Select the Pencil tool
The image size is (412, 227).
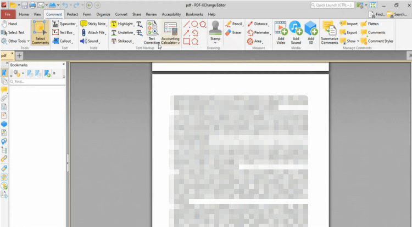click(x=233, y=24)
